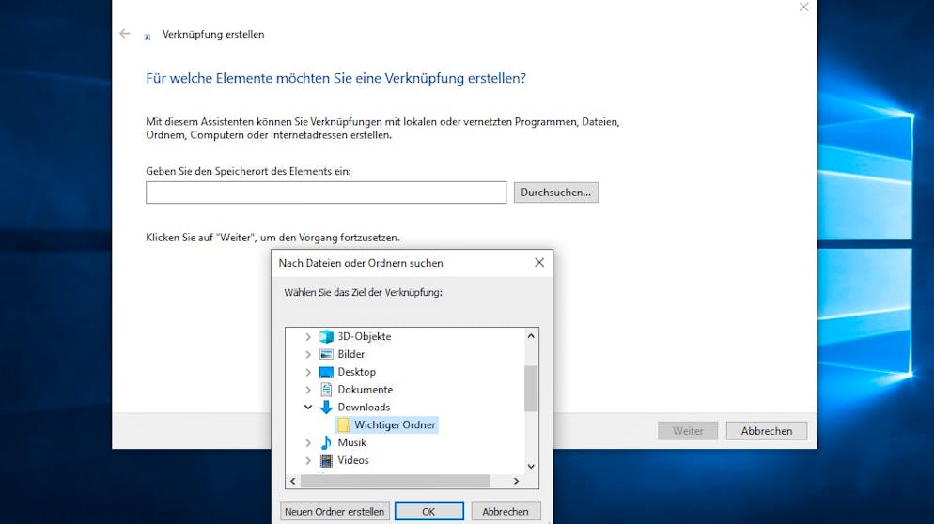Close the Nach Dateien oder Ordnern suchen dialog
The width and height of the screenshot is (934, 524).
point(539,263)
